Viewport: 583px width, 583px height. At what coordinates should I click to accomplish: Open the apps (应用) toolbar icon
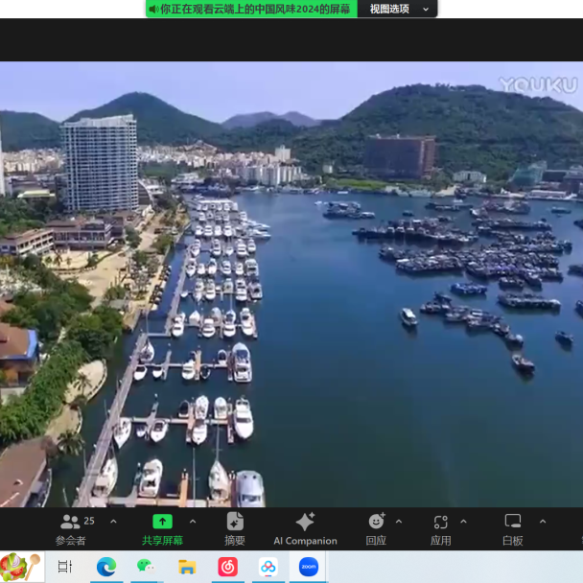(x=440, y=522)
